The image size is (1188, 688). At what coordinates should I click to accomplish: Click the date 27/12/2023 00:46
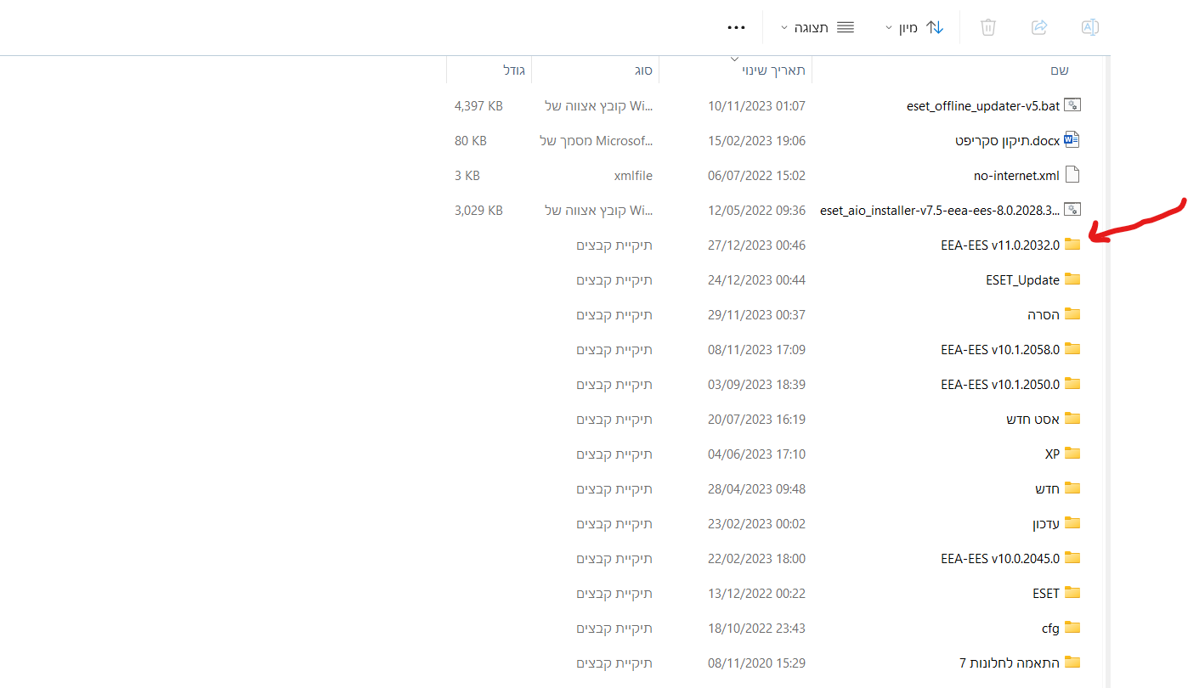click(x=756, y=245)
